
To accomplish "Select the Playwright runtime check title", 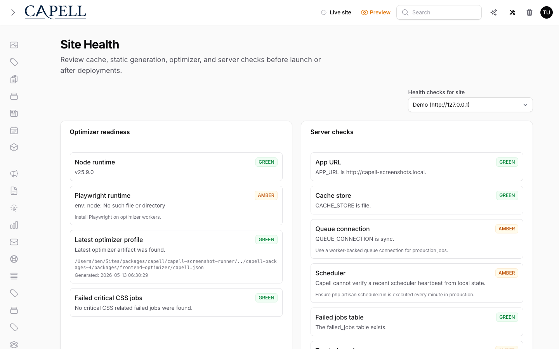I will (x=102, y=195).
